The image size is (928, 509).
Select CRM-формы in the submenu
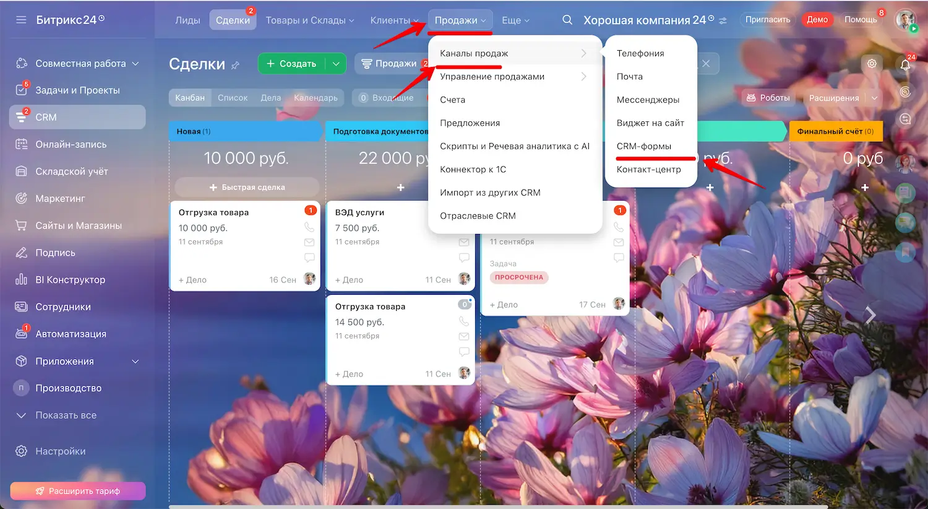tap(643, 146)
